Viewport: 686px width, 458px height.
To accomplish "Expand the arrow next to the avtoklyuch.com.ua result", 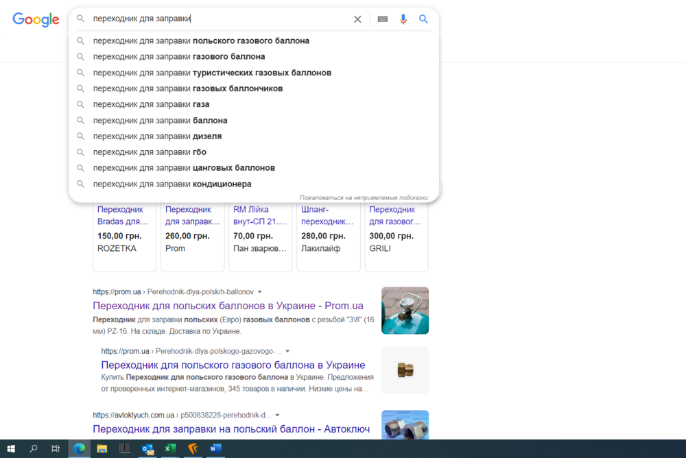I will [277, 414].
